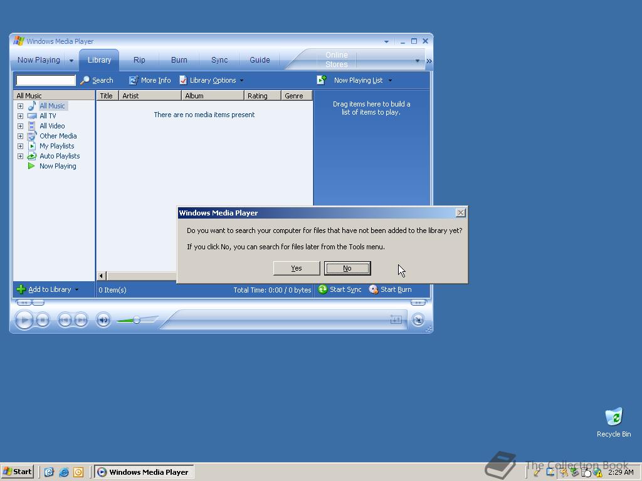Click the All Music note icon
Screen dimensions: 642x481
click(x=31, y=106)
